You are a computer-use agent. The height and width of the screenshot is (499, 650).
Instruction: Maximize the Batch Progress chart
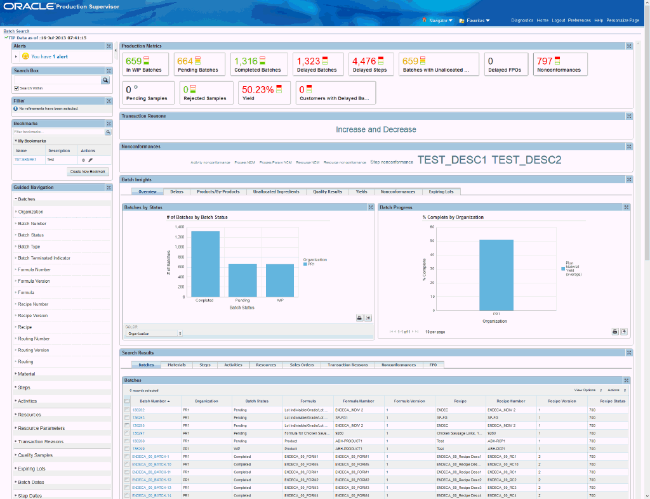[627, 207]
